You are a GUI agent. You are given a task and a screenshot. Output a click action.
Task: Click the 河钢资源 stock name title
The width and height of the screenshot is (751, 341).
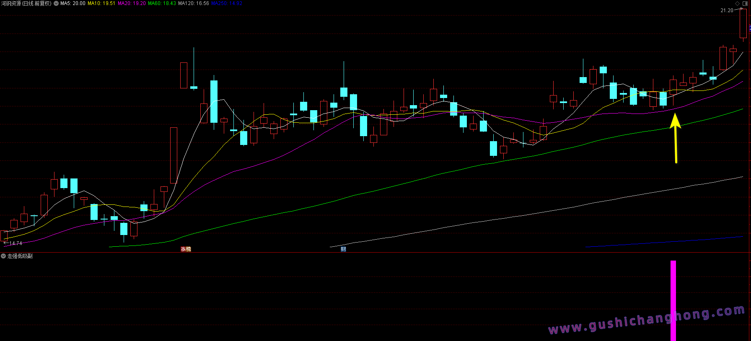pyautogui.click(x=26, y=3)
